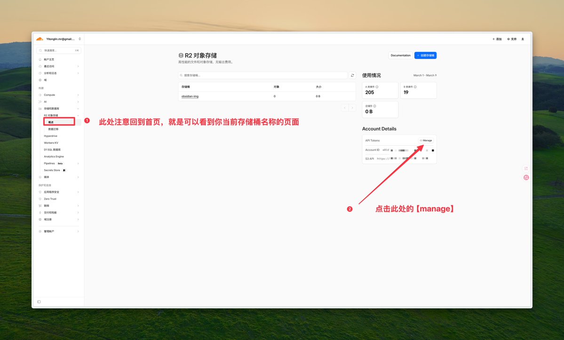
Task: Click the 搜索存储桶 search field
Action: (263, 75)
